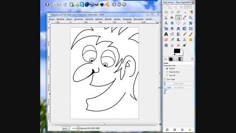
Task: Enable the Çok Köşeli checkbox
Action: coord(165,79)
